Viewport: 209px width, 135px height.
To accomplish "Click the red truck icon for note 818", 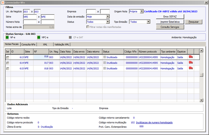I will [x=191, y=68].
